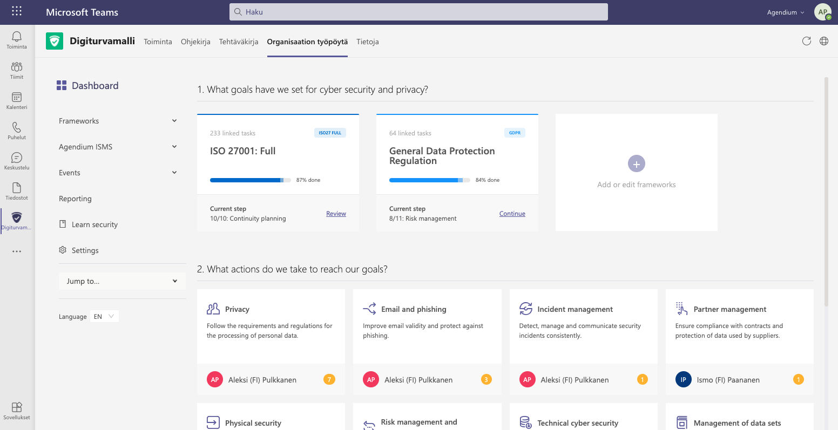Open the Jump to... dropdown
This screenshot has width=838, height=430.
point(122,281)
